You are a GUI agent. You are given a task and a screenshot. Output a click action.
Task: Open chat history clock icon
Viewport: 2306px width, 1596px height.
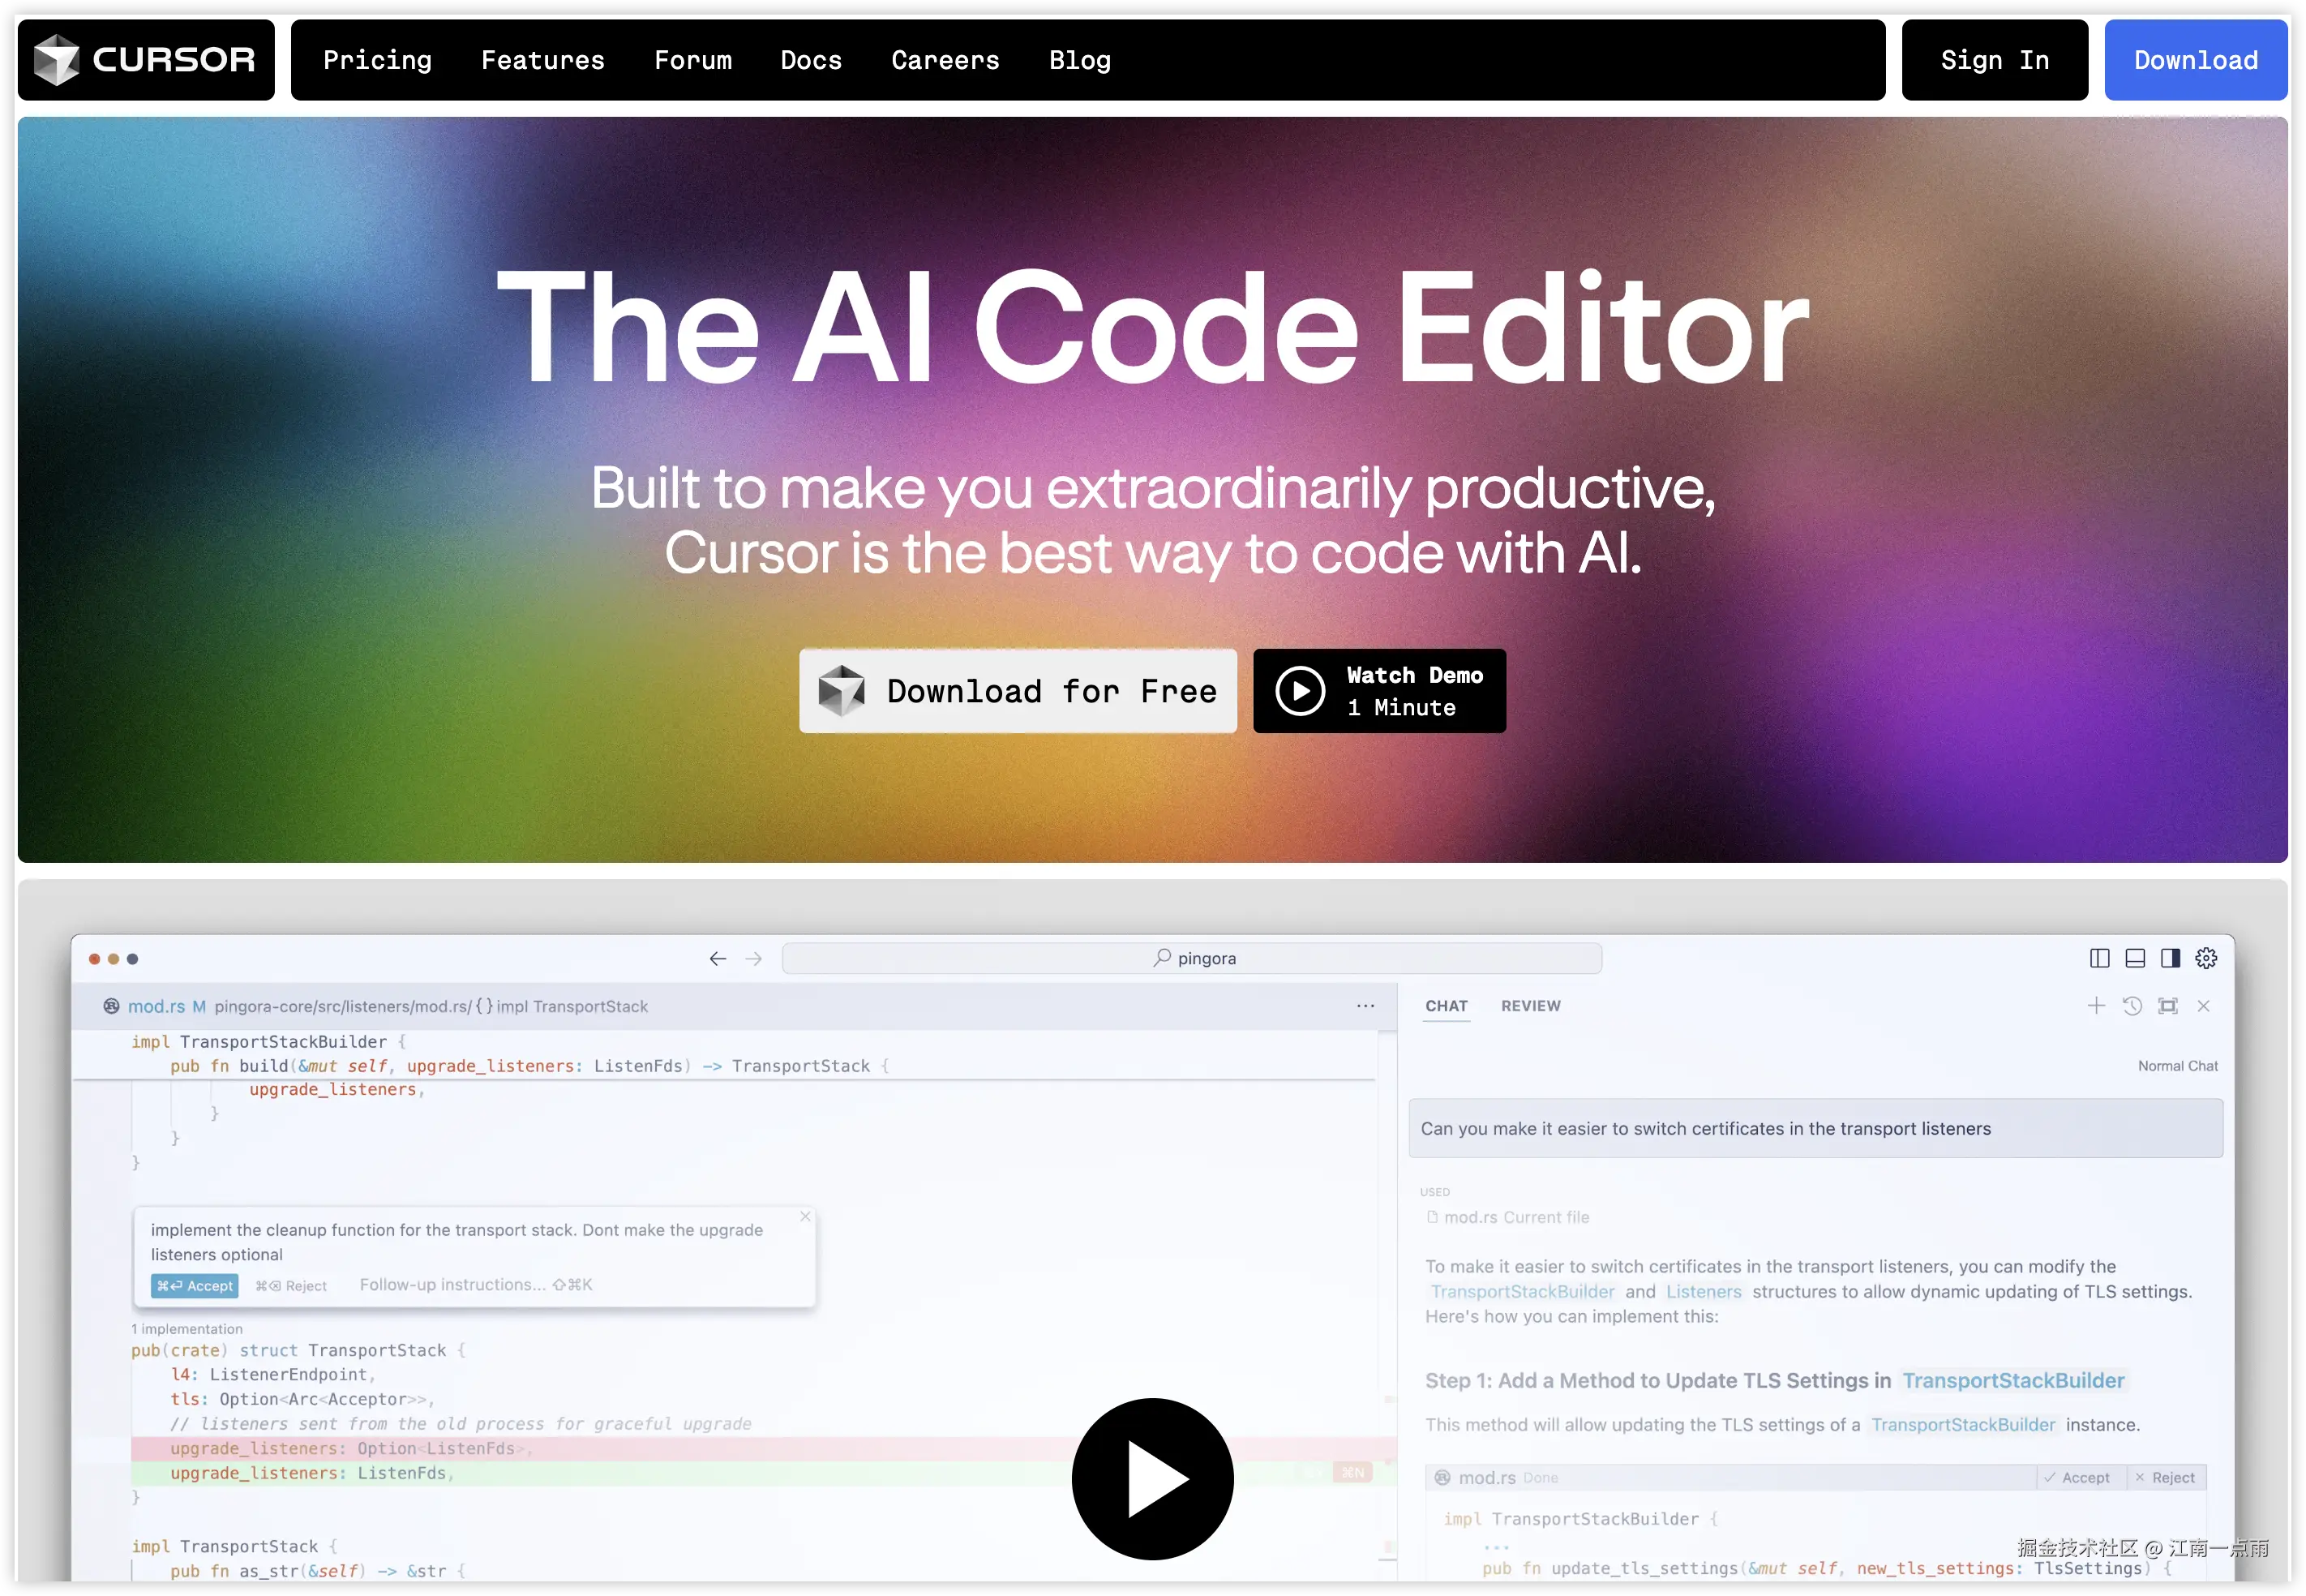coord(2132,1005)
